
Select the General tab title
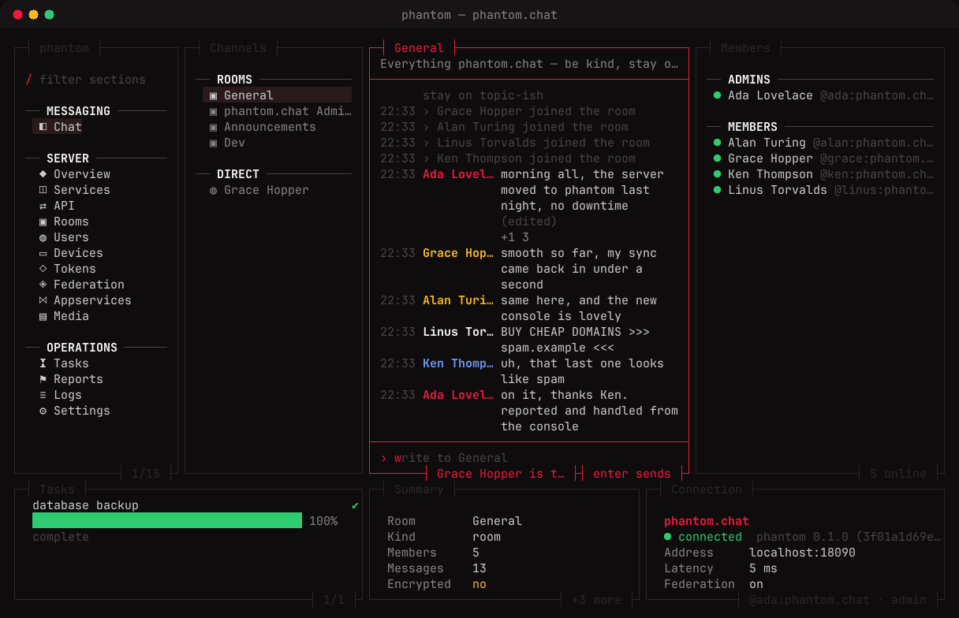419,48
